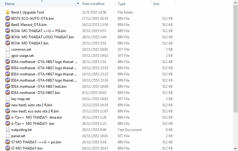Click the vertical scrollbar track below the thumb

tap(236, 129)
